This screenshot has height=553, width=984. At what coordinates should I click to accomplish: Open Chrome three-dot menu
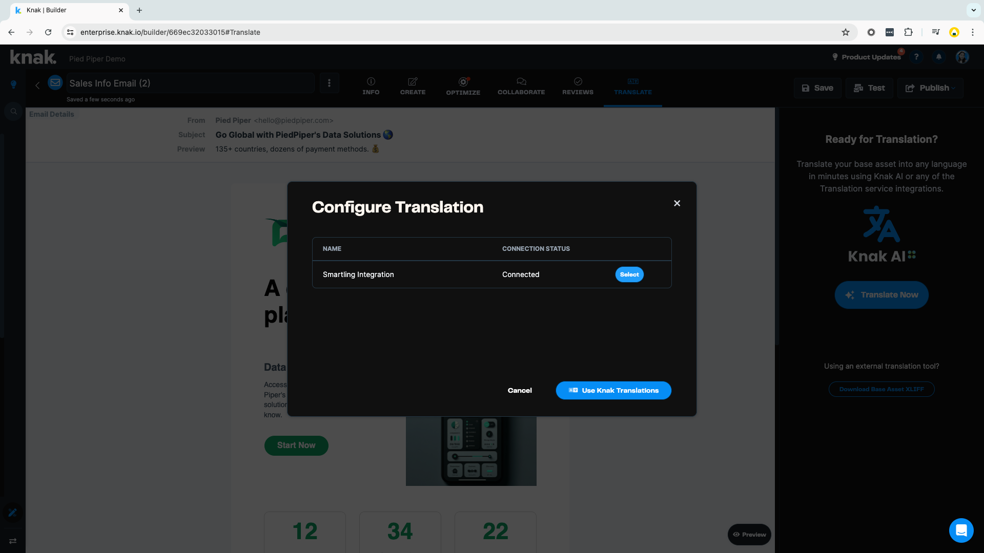pyautogui.click(x=973, y=32)
